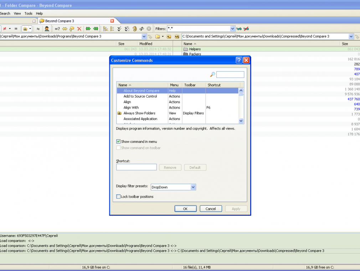Viewport: 360px width, 271px height.
Task: Open the View menu
Action: pos(17,14)
